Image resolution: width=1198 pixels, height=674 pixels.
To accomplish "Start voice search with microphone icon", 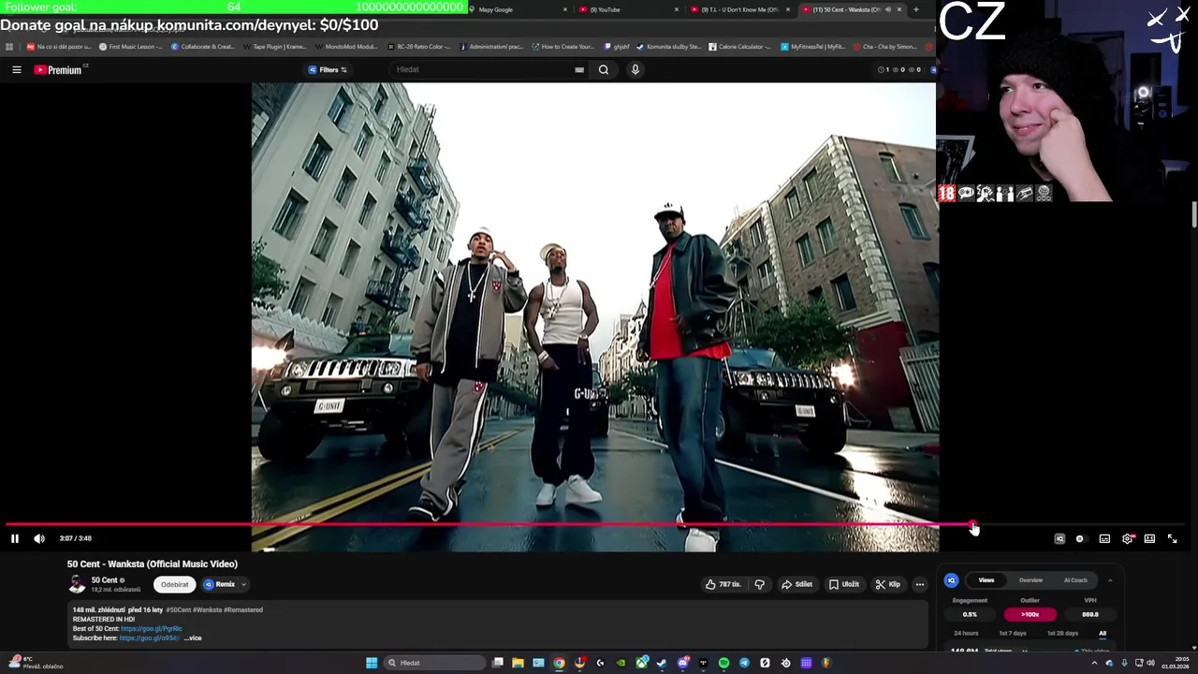I will click(636, 69).
